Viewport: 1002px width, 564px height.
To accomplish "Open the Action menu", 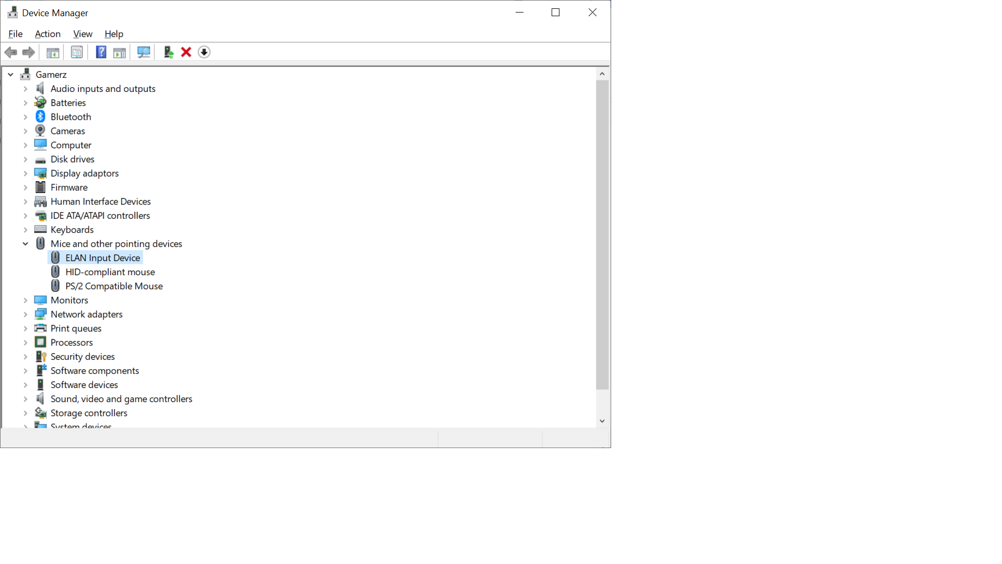I will click(x=47, y=34).
